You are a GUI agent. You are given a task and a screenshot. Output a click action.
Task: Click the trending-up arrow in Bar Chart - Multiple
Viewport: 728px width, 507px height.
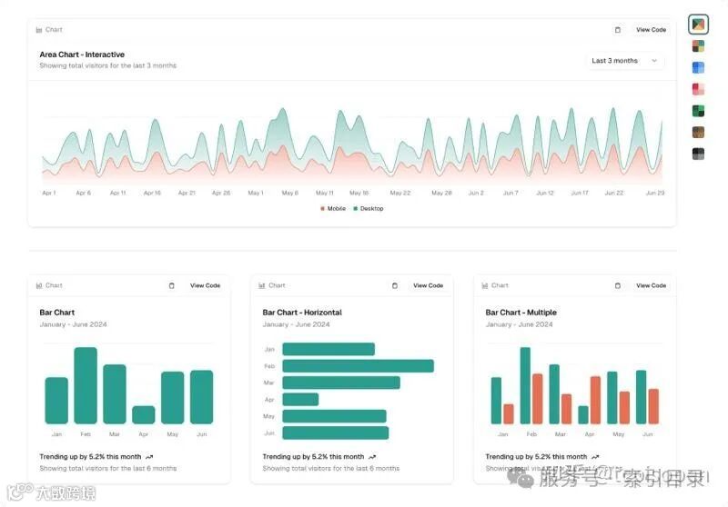pos(595,457)
